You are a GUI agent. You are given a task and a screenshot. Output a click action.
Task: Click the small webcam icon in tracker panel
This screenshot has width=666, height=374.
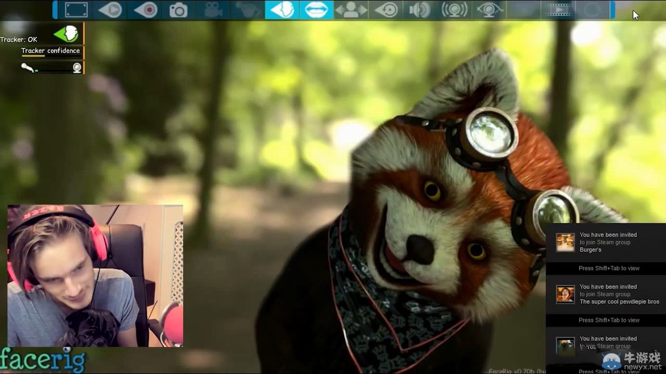pos(77,68)
